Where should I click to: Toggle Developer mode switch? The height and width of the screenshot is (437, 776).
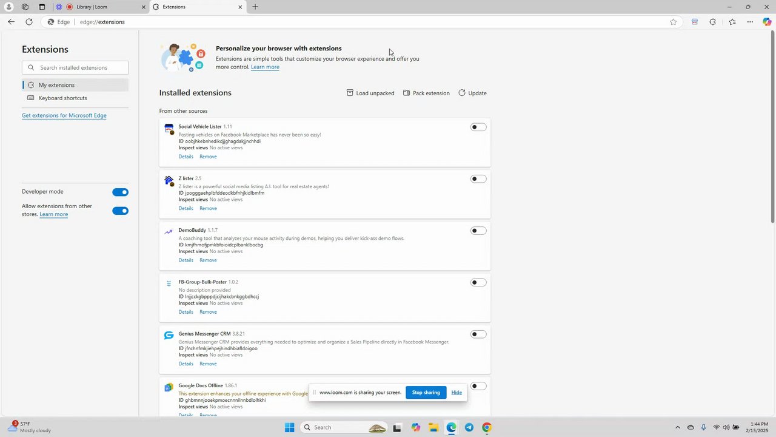tap(120, 192)
